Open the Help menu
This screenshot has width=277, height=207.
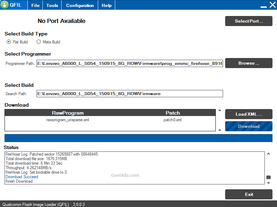click(x=106, y=6)
